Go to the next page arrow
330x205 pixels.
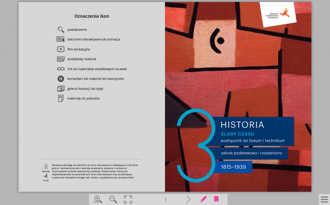click(188, 199)
